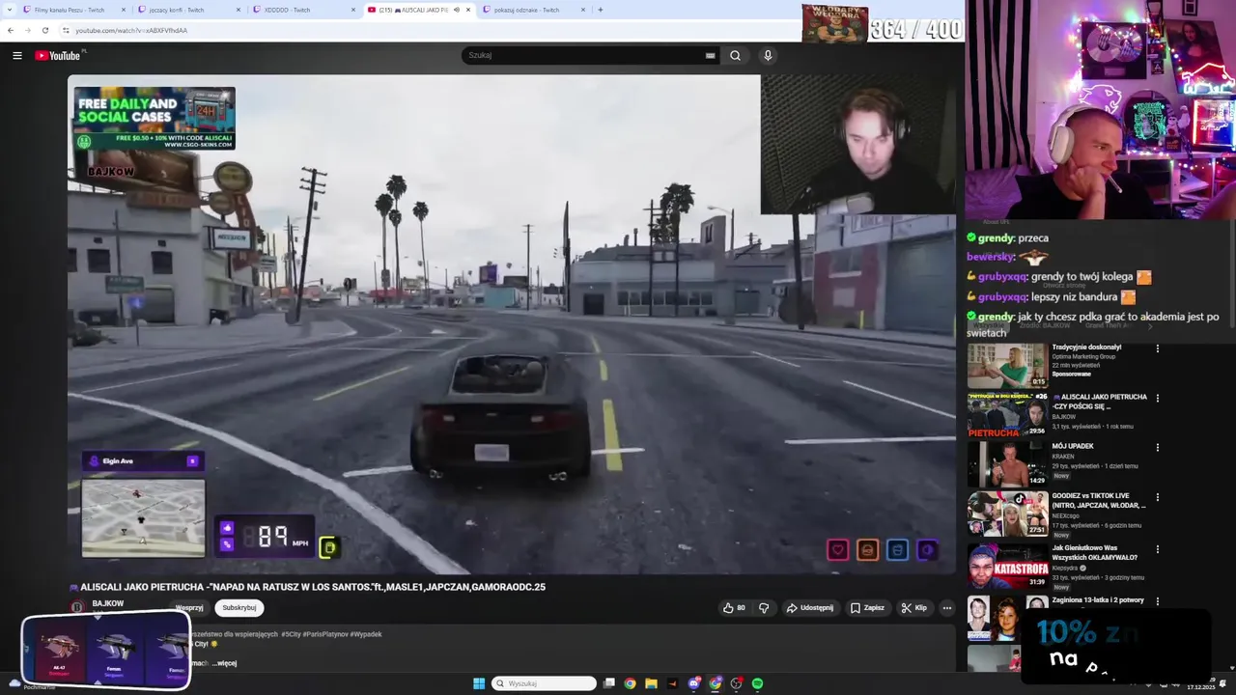Click the Udostępnij share button

pos(810,608)
